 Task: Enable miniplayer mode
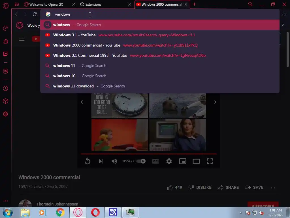pos(183,161)
